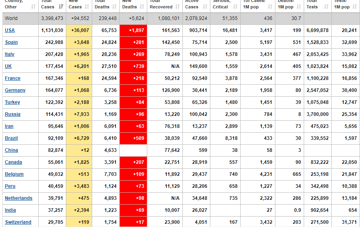Select Germany total recovered 126,900
Viewport: 360px width, 227px height.
coord(170,90)
